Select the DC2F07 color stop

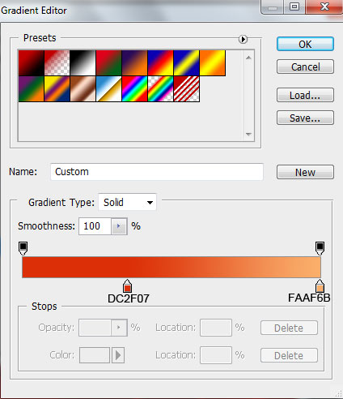tap(127, 286)
